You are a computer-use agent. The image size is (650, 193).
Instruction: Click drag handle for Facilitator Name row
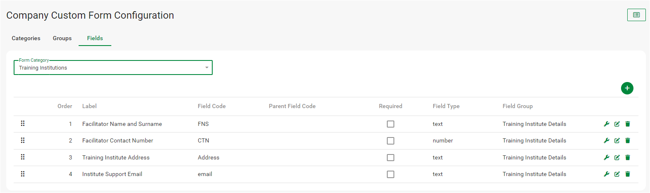pos(23,123)
